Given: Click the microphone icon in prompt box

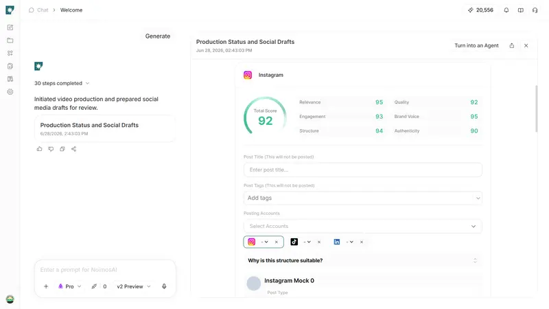Looking at the screenshot, I should click(x=164, y=286).
